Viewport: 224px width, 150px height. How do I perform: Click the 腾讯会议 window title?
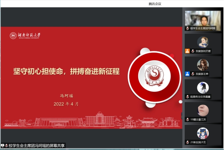(x=155, y=4)
